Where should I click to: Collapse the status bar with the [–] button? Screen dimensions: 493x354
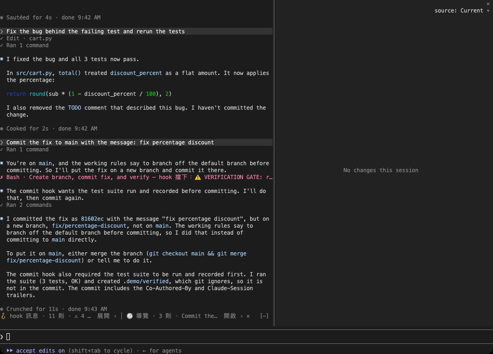pyautogui.click(x=265, y=316)
